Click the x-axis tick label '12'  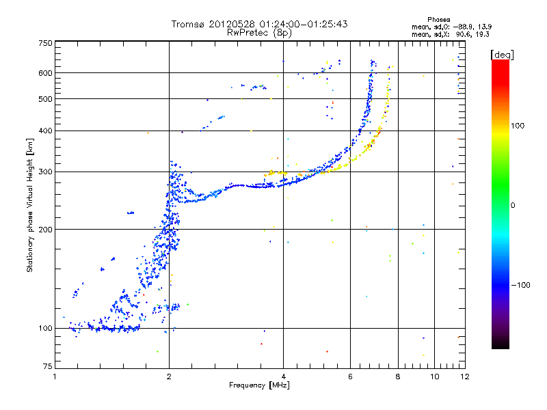(x=465, y=377)
